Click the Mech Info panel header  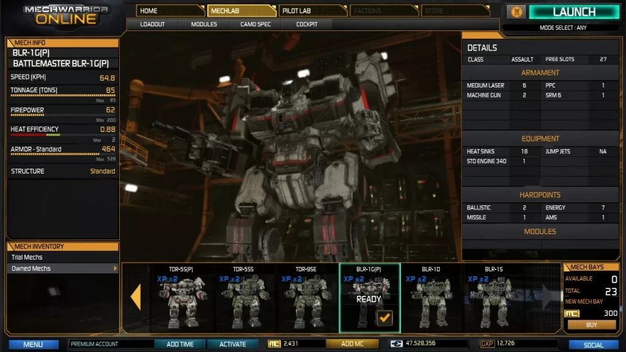click(x=63, y=43)
